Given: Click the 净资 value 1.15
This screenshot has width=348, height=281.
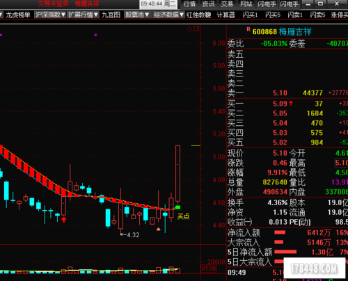Looking at the screenshot, I should click(x=280, y=212).
